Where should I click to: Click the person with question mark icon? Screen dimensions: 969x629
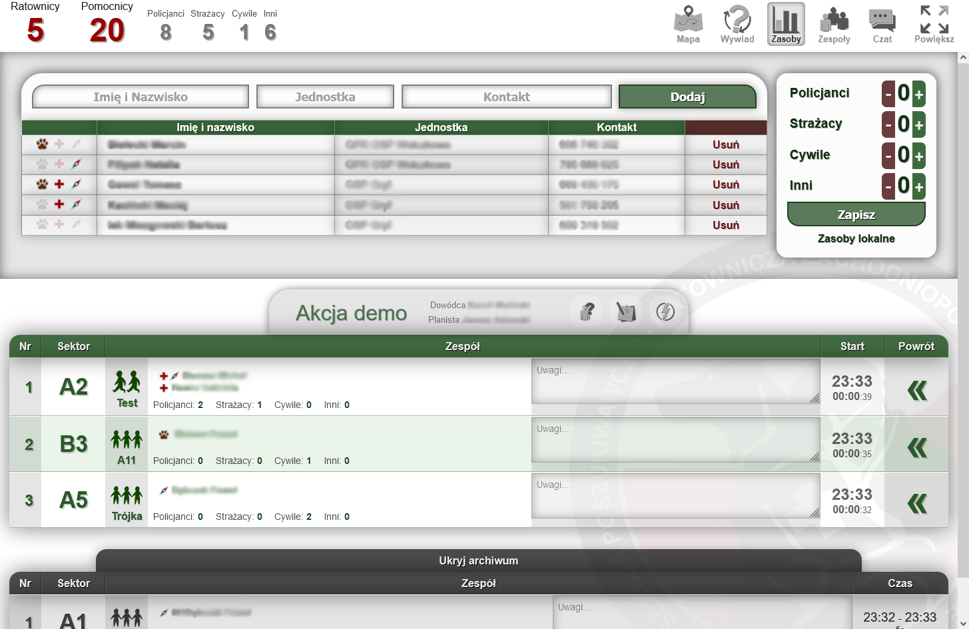coord(587,312)
